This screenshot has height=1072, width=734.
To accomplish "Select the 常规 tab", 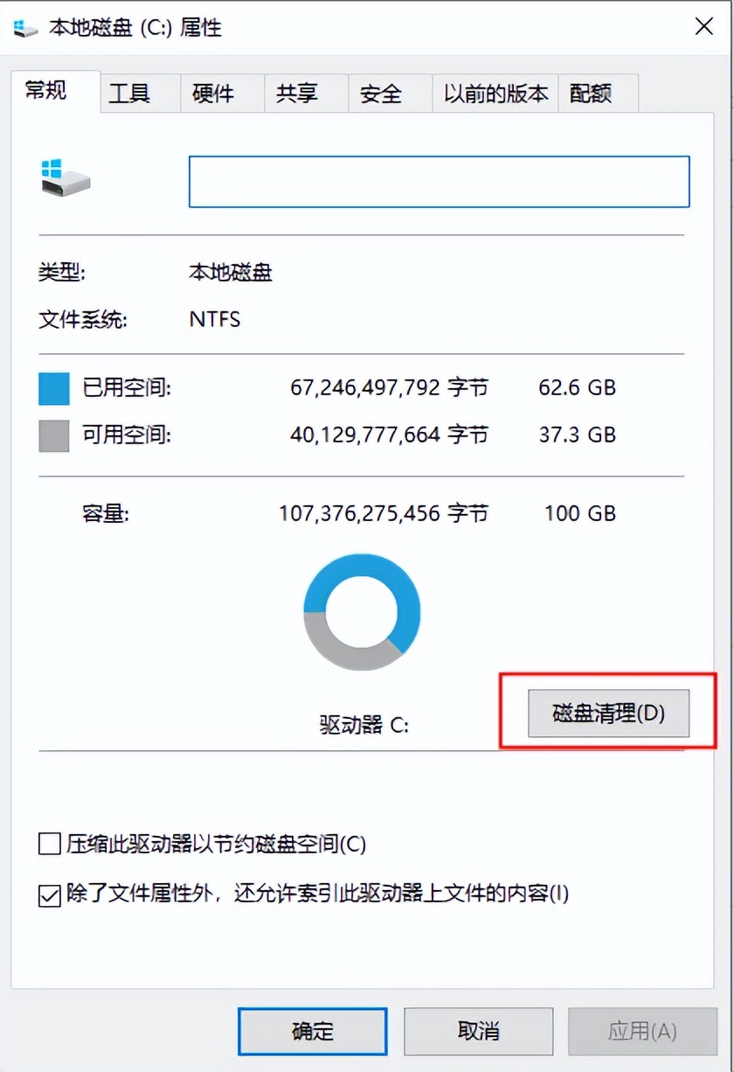I will [45, 91].
